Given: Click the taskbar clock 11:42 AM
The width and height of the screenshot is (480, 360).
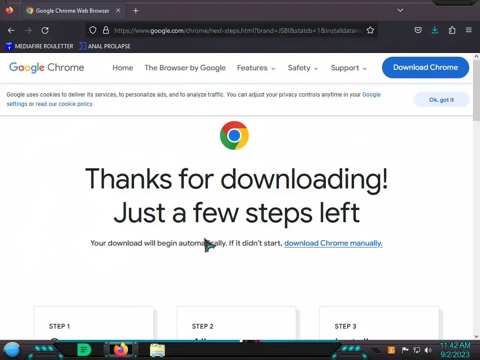Looking at the screenshot, I should click(455, 345).
